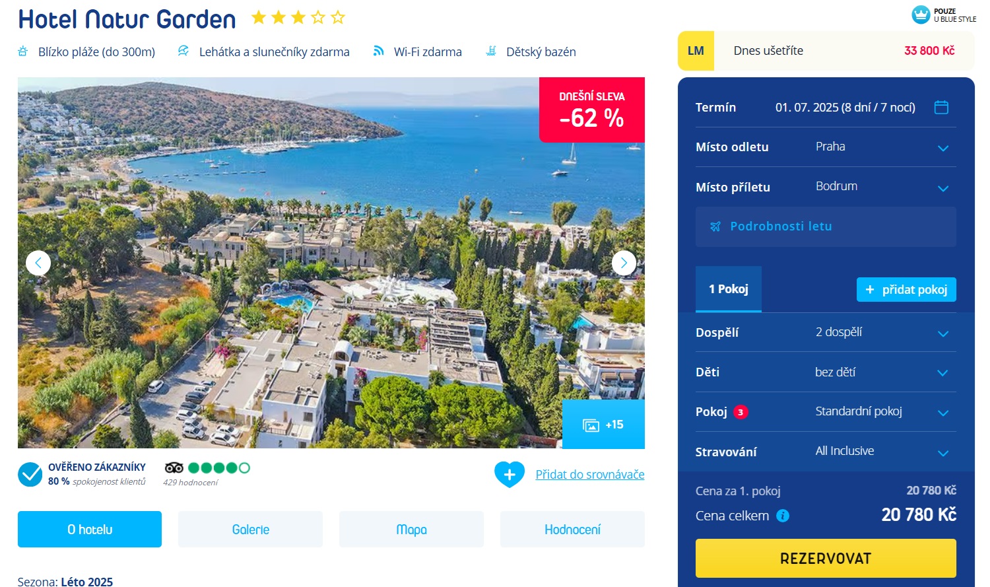990x587 pixels.
Task: Click the info icon beside Cena celkem
Action: (783, 516)
